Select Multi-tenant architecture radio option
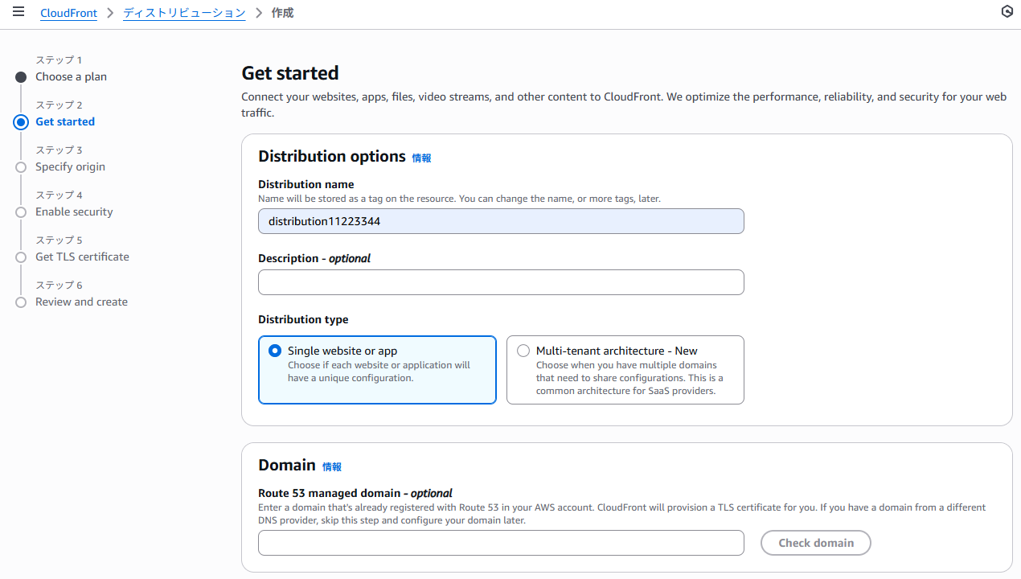This screenshot has width=1021, height=579. click(x=523, y=351)
